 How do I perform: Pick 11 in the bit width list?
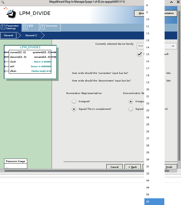pyautogui.click(x=154, y=26)
